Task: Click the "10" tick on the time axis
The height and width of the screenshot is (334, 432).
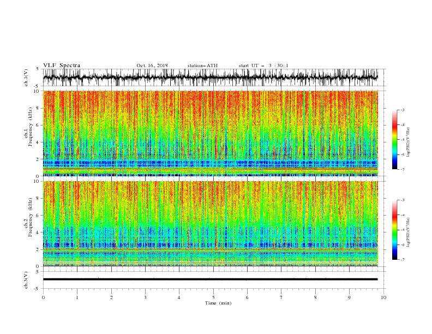Action: 383,297
